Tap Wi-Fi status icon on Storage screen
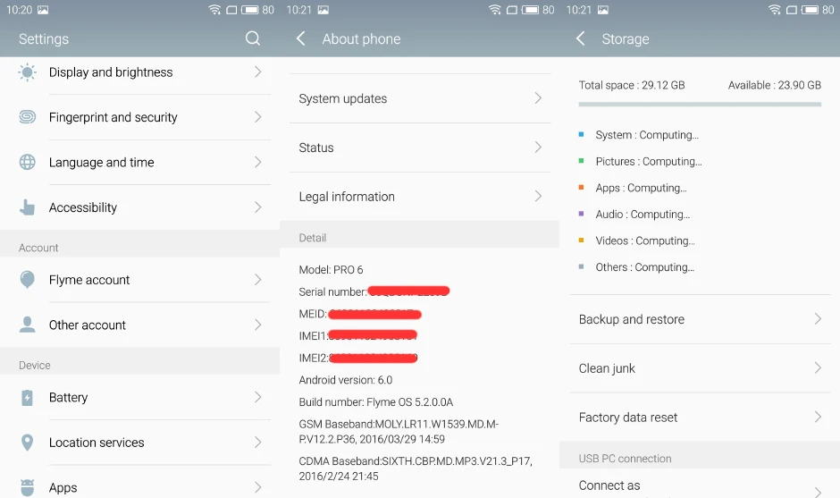The height and width of the screenshot is (498, 840). pos(775,10)
